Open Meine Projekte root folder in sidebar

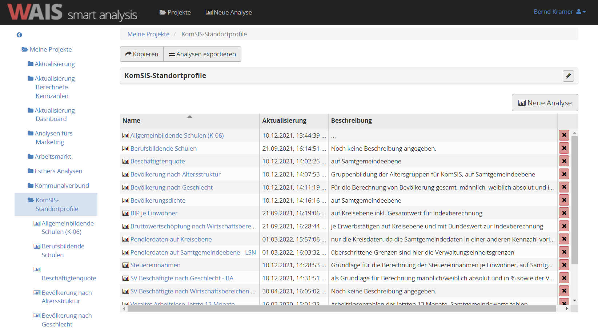[47, 49]
